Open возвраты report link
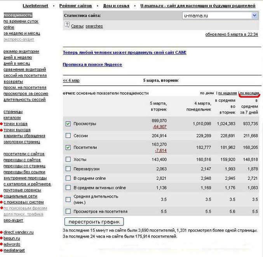 click(13, 82)
